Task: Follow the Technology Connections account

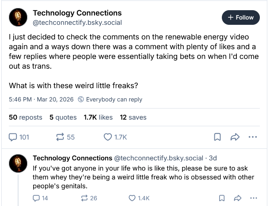Action: [x=240, y=17]
